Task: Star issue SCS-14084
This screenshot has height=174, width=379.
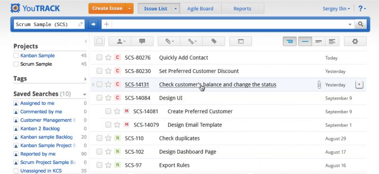Action: click(108, 98)
